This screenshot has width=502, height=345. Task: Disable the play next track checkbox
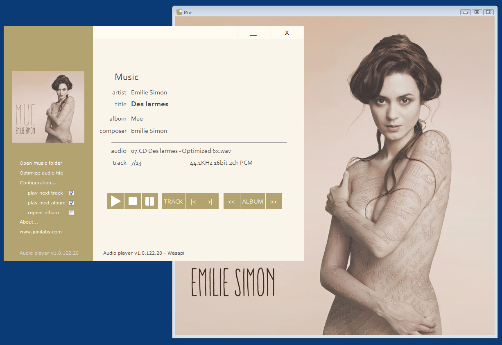click(72, 193)
